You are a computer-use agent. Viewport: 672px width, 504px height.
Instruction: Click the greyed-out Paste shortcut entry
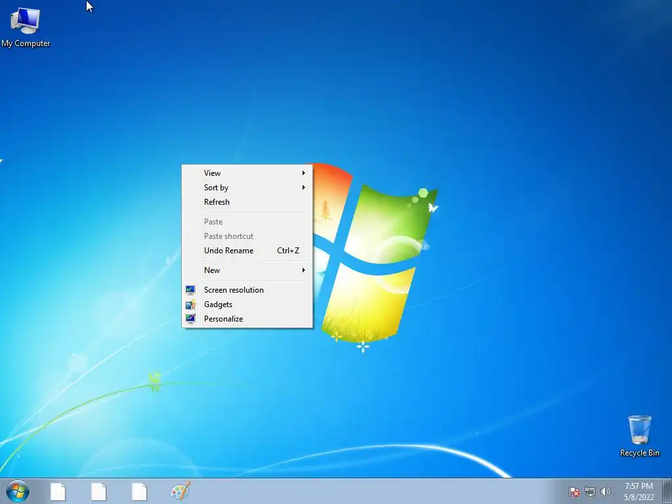[x=247, y=236]
